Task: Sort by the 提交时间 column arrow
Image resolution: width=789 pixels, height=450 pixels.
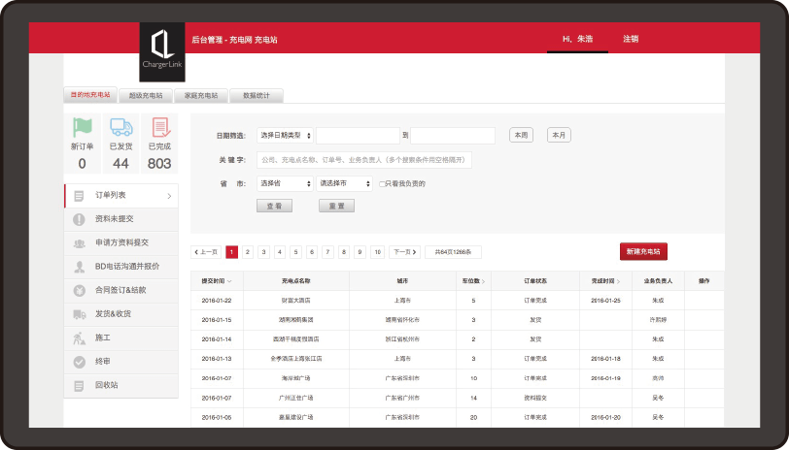Action: (x=229, y=281)
